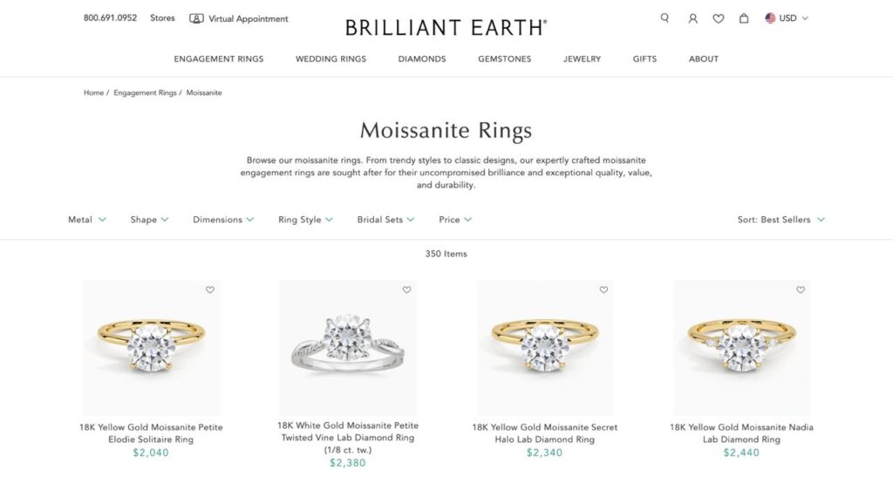Open the Nadia Lab Diamond Ring image
The width and height of the screenshot is (893, 483).
pos(741,348)
